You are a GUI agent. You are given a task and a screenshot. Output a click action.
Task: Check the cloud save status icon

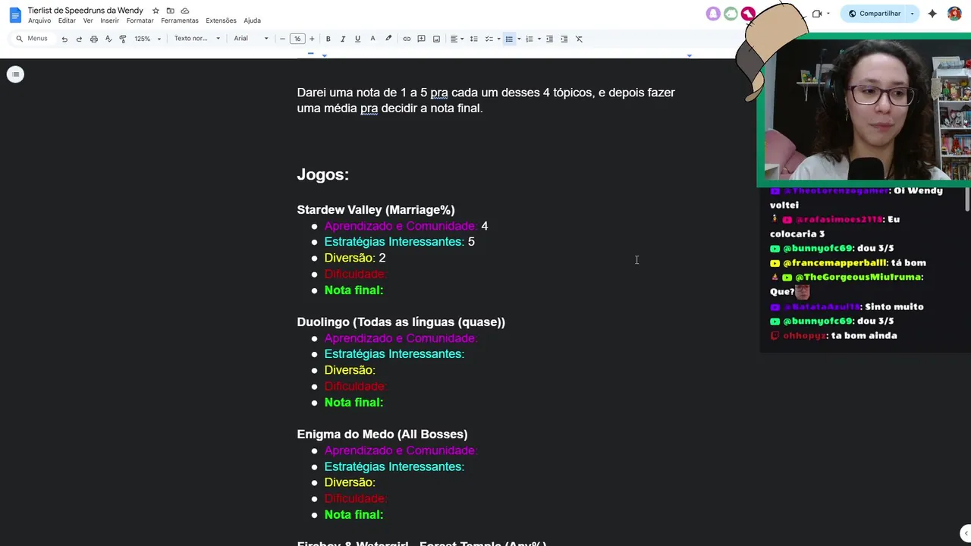click(x=184, y=11)
